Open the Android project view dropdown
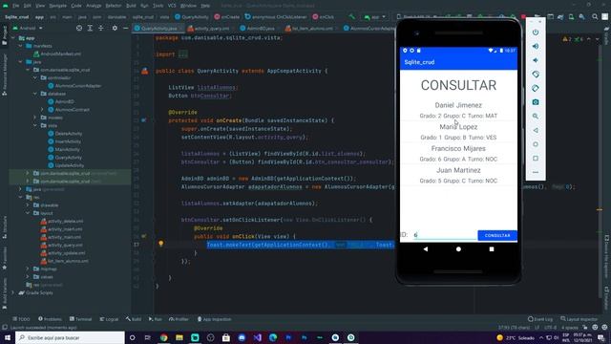 pyautogui.click(x=28, y=28)
